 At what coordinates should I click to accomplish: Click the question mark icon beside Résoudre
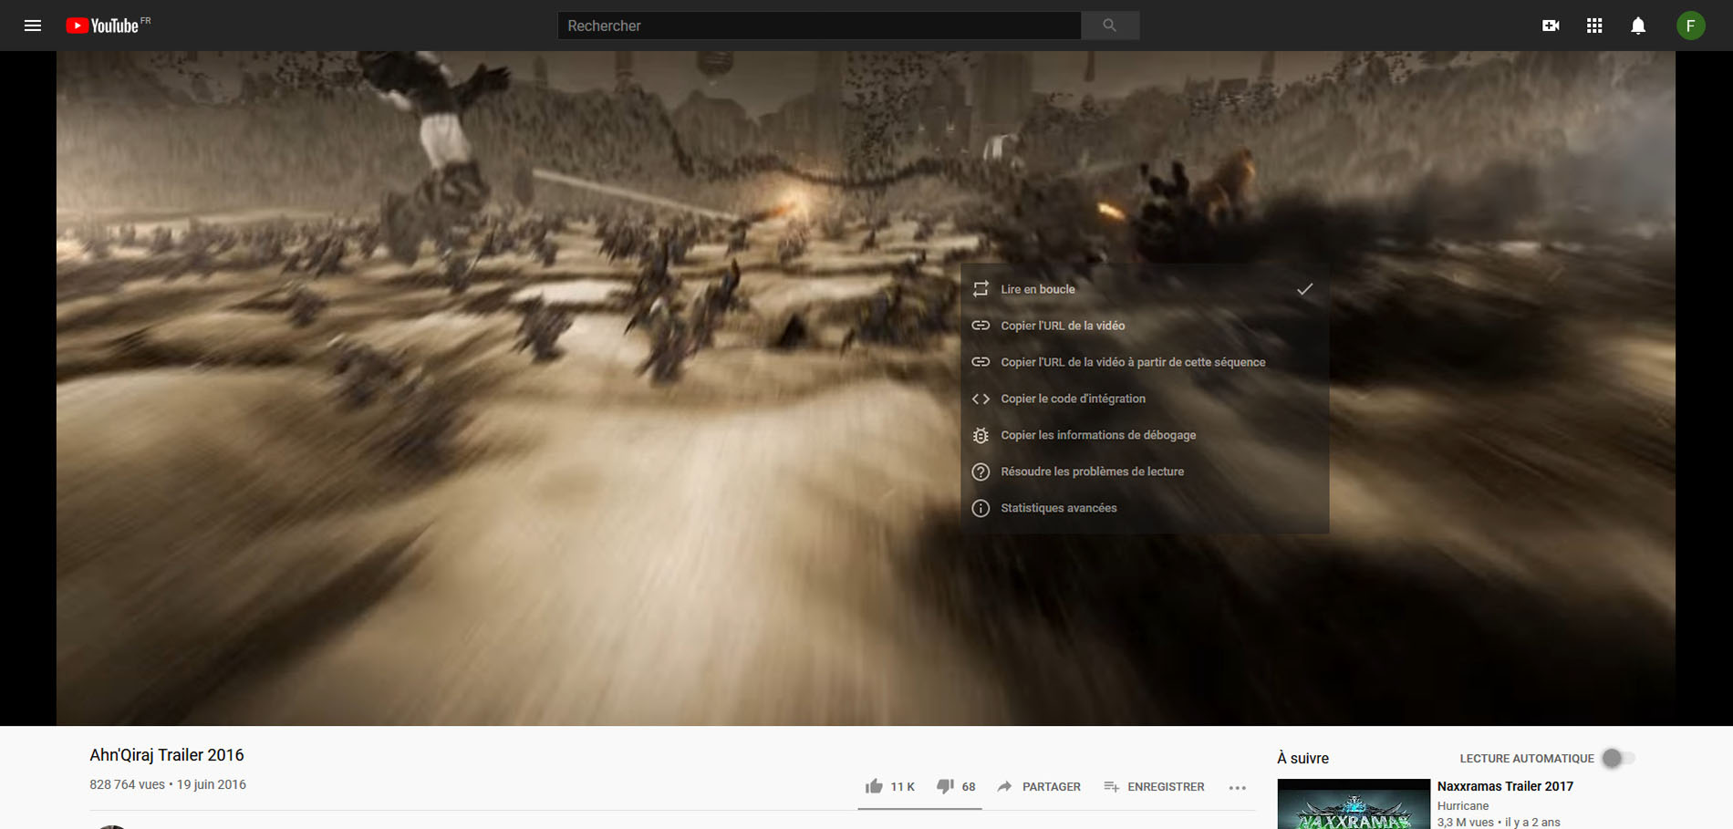tap(981, 471)
